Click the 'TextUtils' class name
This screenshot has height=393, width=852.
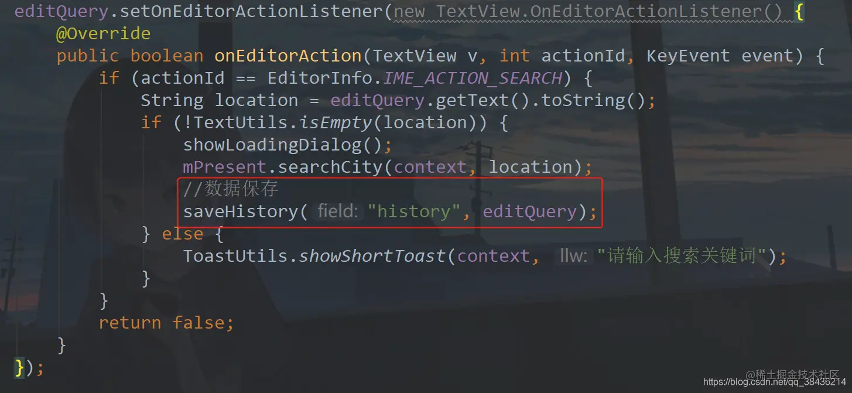(241, 122)
